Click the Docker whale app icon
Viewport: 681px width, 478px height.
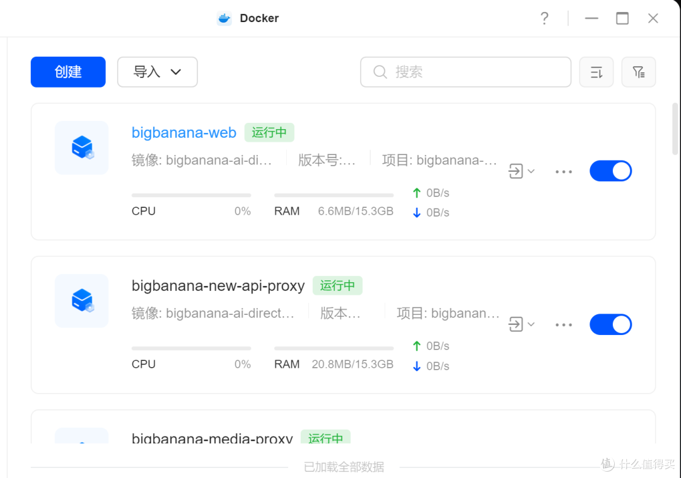[224, 18]
